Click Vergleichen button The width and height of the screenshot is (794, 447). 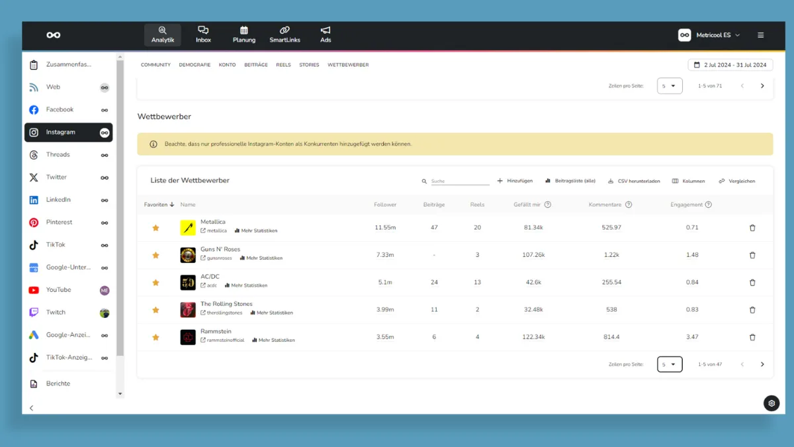[736, 181]
